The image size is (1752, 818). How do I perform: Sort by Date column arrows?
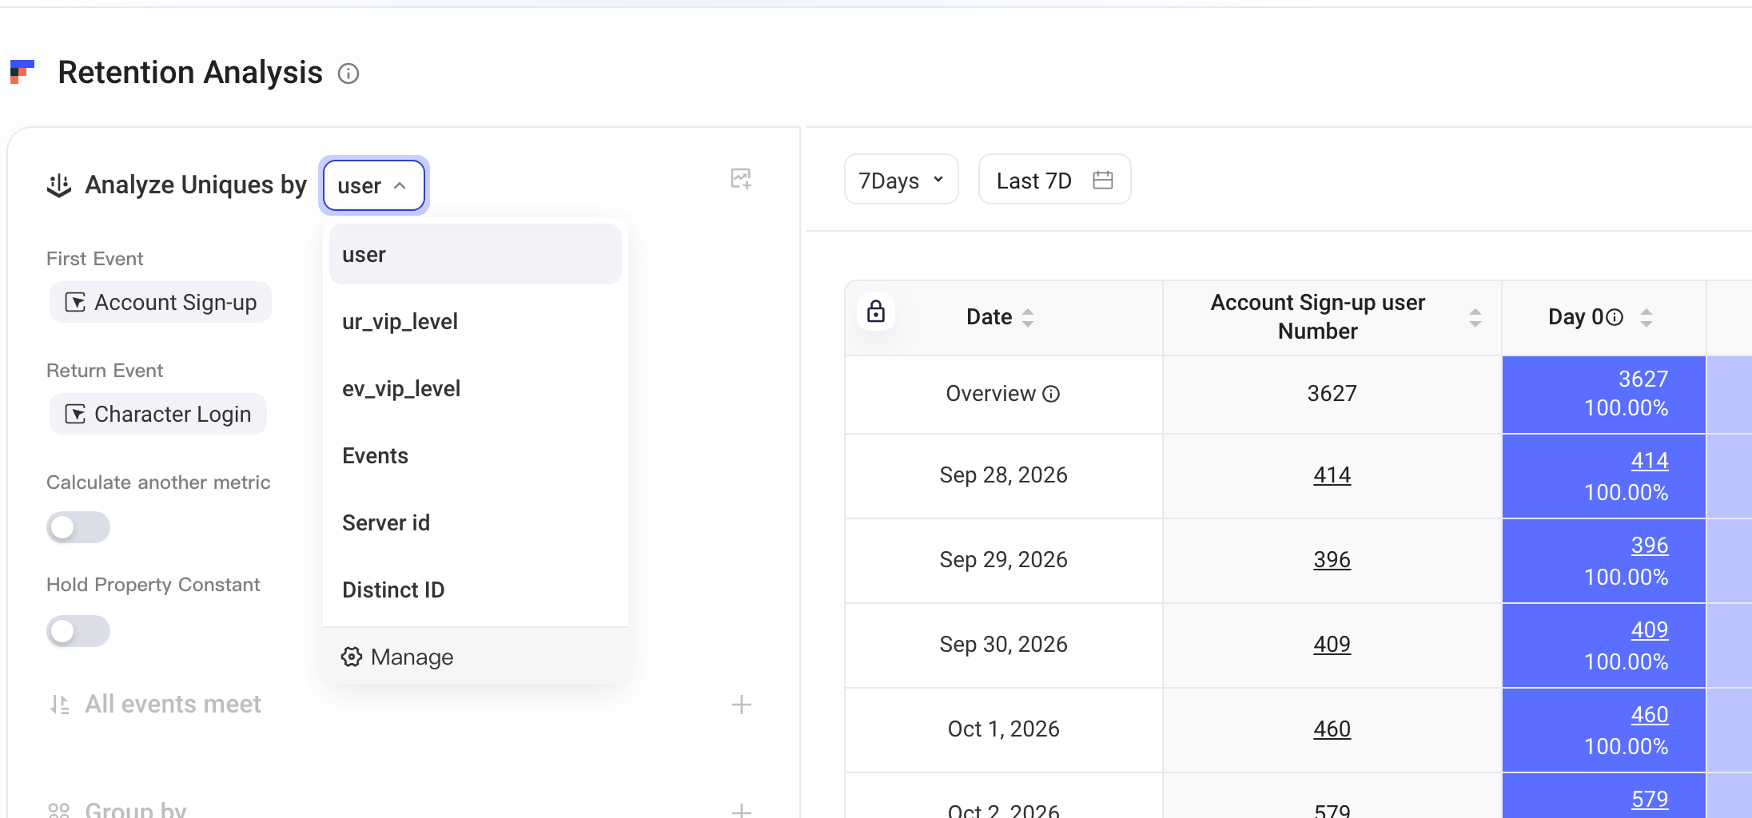pos(1028,317)
